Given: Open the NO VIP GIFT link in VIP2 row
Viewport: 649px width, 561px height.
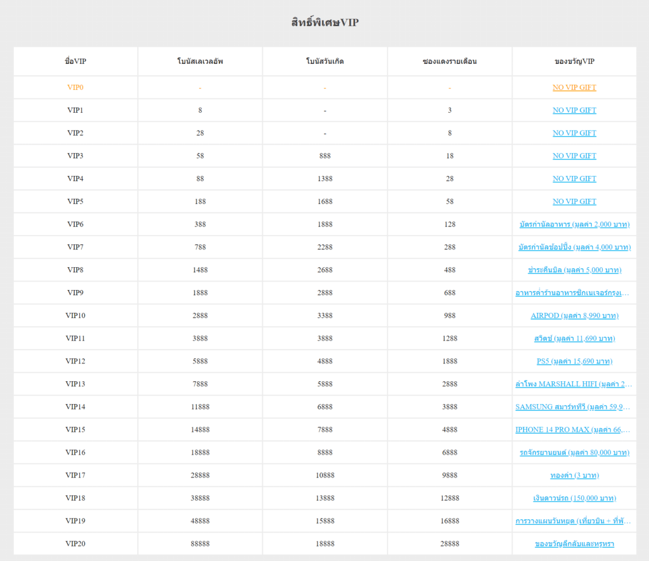Looking at the screenshot, I should [x=574, y=133].
